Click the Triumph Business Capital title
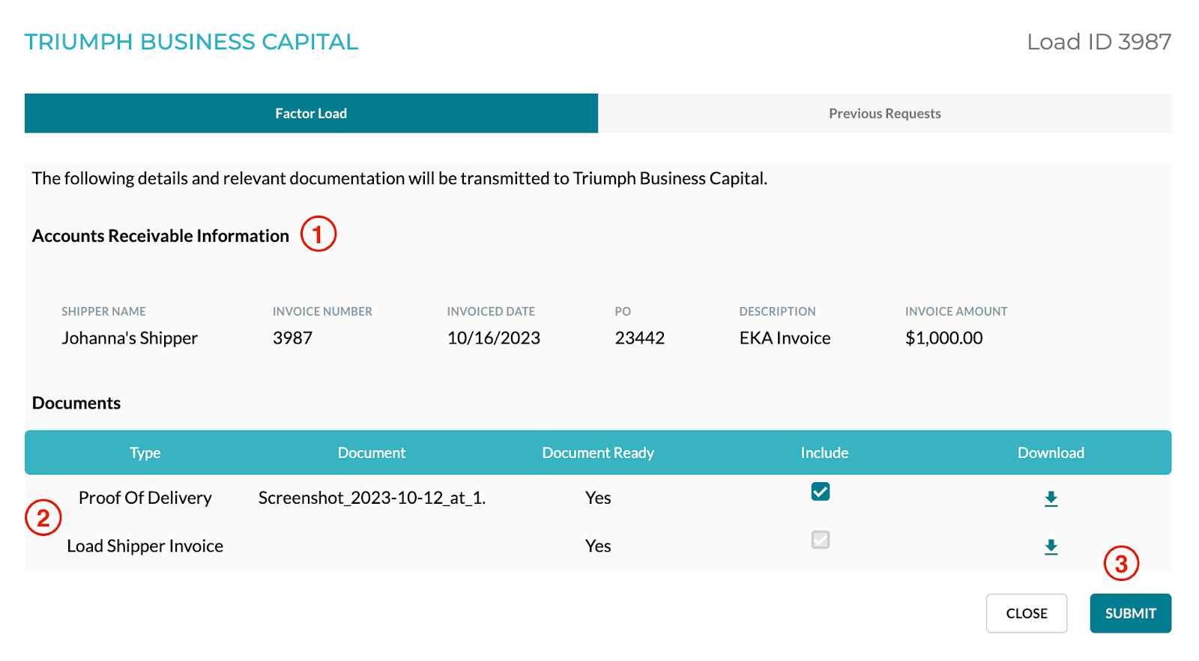The height and width of the screenshot is (661, 1199). click(x=191, y=42)
